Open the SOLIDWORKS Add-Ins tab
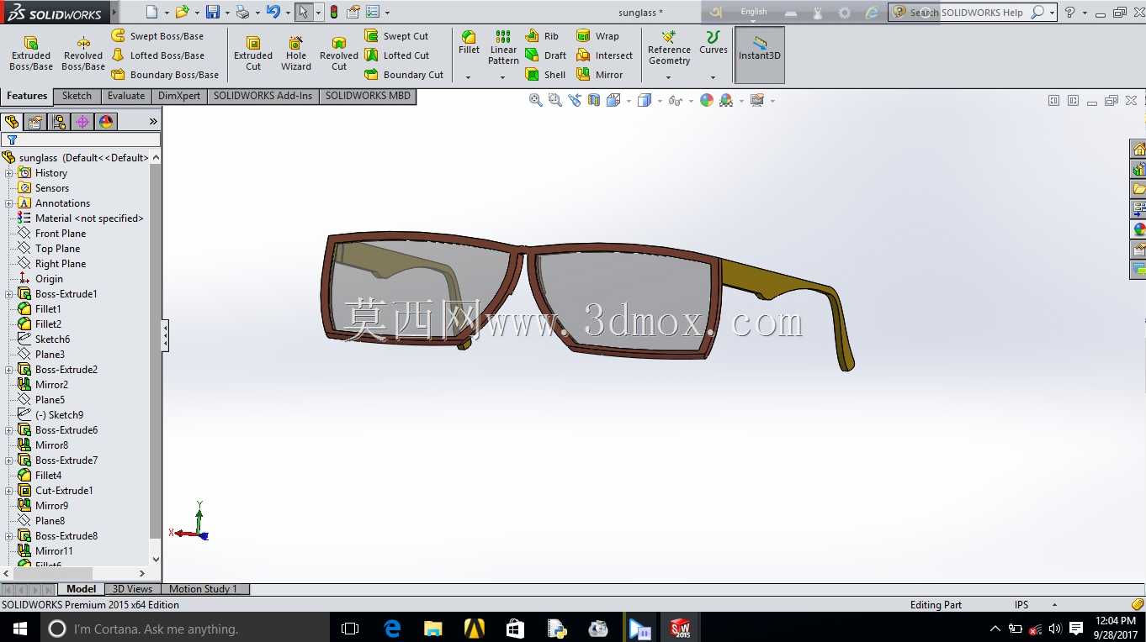Screen dimensions: 1146x642 pyautogui.click(x=263, y=96)
